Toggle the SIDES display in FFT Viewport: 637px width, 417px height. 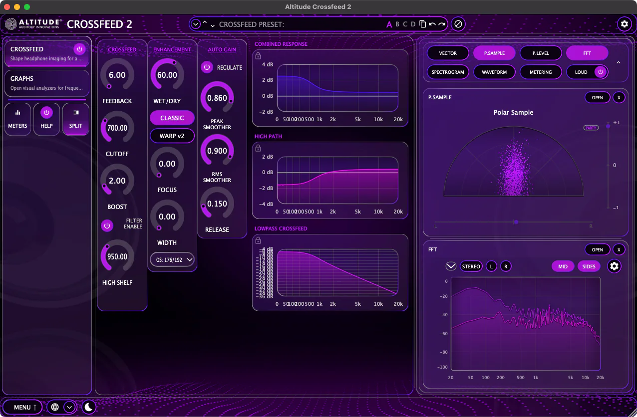[x=589, y=266]
